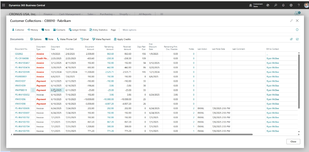Click remaining amount -10,000.00
This screenshot has height=152, width=309.
(109, 99)
